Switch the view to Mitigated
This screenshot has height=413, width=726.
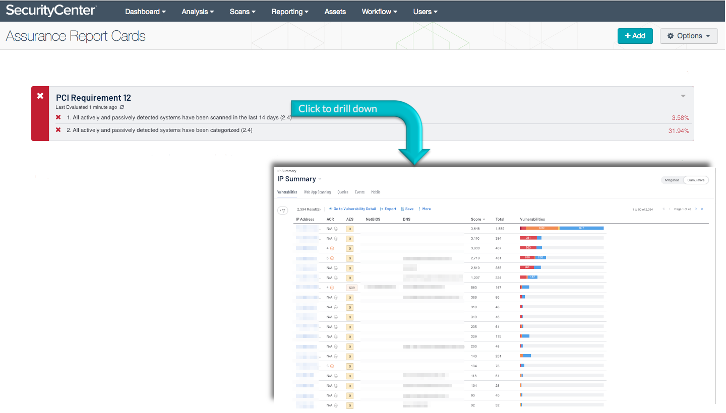(672, 180)
